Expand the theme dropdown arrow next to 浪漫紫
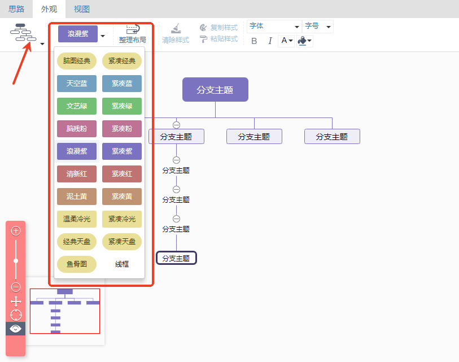Screen dimensions: 459x362 pyautogui.click(x=103, y=36)
